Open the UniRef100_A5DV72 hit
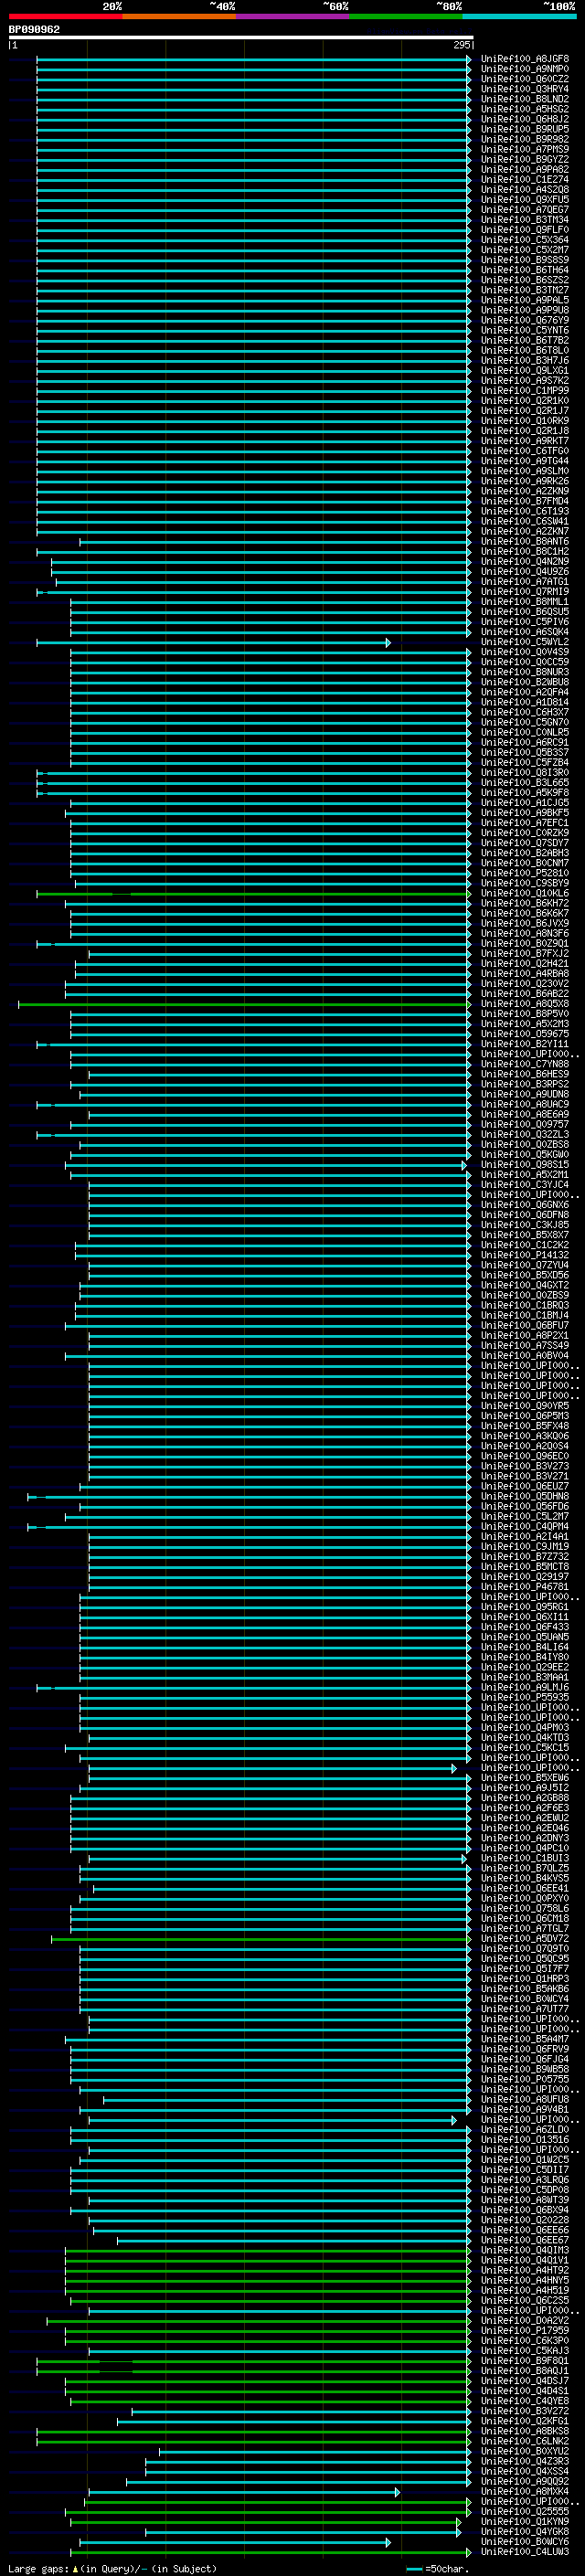 (x=524, y=1938)
